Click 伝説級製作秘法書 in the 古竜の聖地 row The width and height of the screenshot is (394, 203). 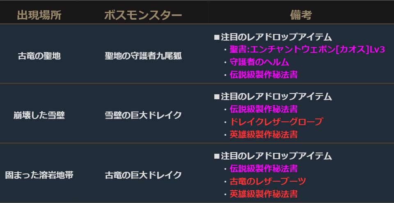[x=263, y=75]
